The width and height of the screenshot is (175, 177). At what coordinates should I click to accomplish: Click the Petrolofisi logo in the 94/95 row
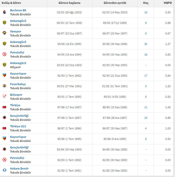tap(5, 54)
